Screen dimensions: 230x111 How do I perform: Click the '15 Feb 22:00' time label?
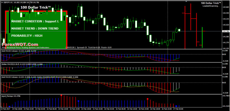(x=98, y=109)
